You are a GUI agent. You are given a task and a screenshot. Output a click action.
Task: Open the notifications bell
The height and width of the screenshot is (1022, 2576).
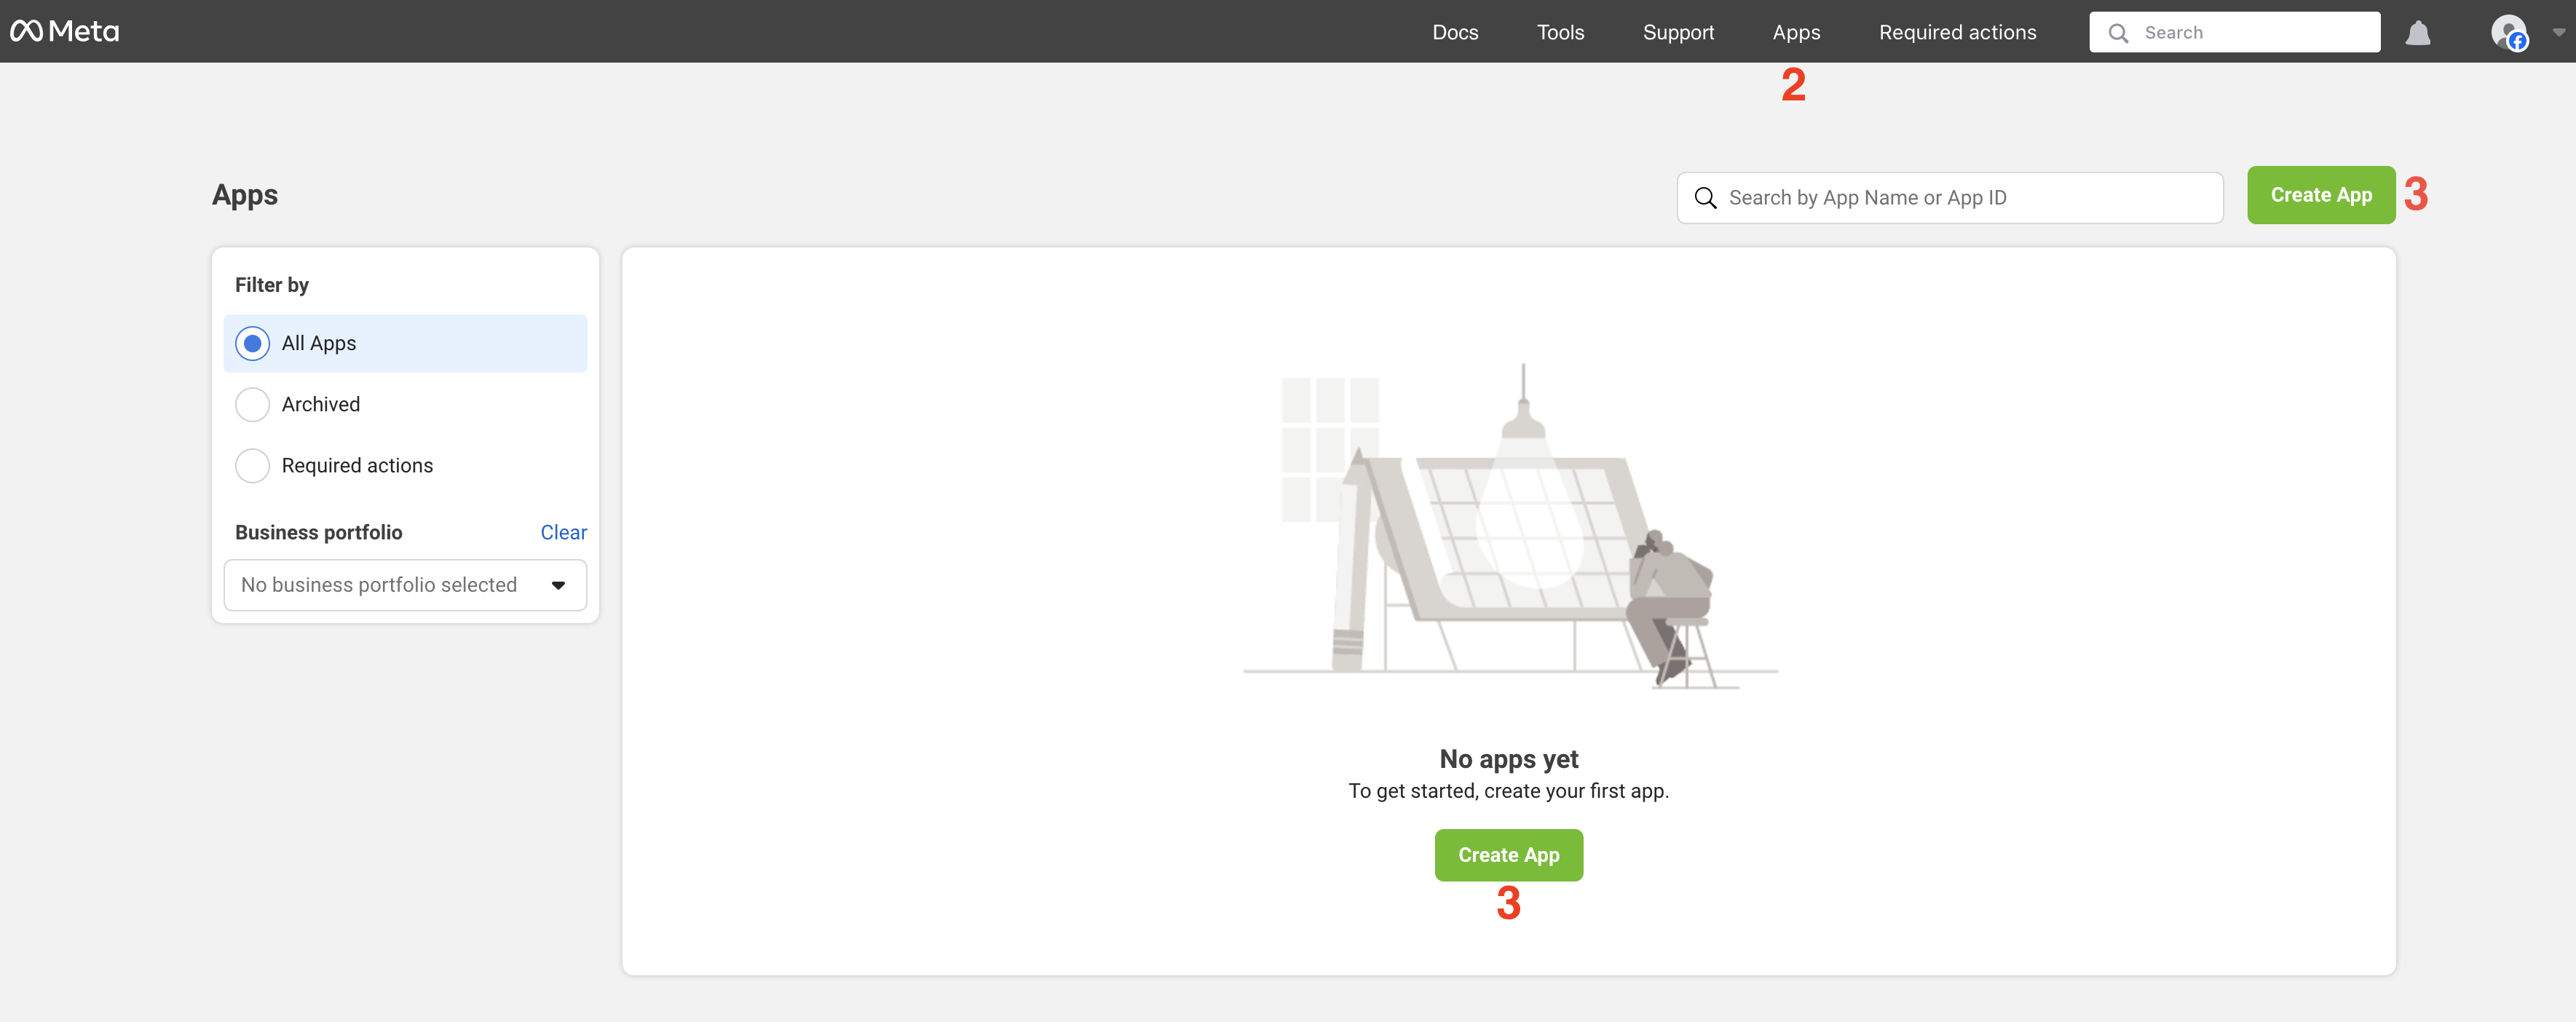click(x=2417, y=33)
